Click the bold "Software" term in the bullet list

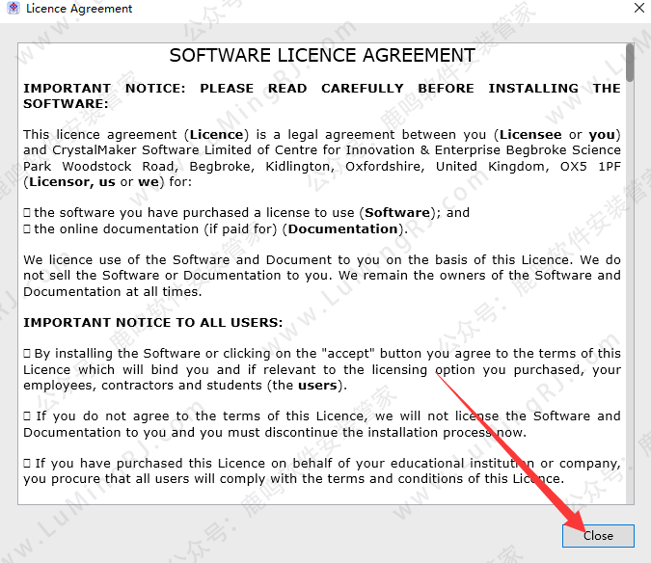pyautogui.click(x=396, y=212)
